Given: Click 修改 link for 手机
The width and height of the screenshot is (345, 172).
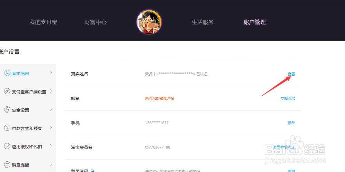Looking at the screenshot, I should coord(291,123).
